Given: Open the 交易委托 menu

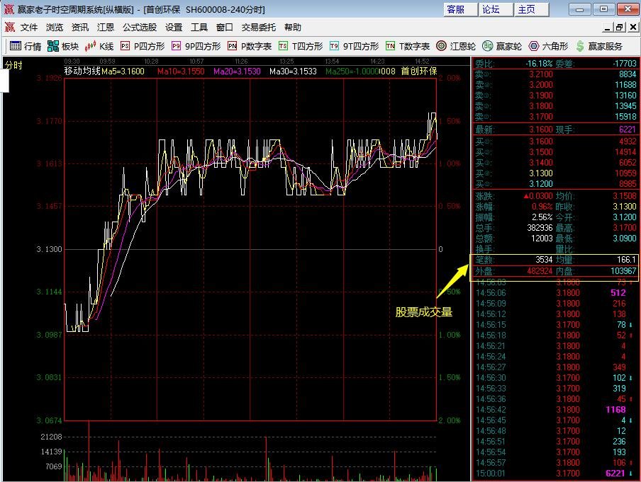Looking at the screenshot, I should pyautogui.click(x=259, y=27).
